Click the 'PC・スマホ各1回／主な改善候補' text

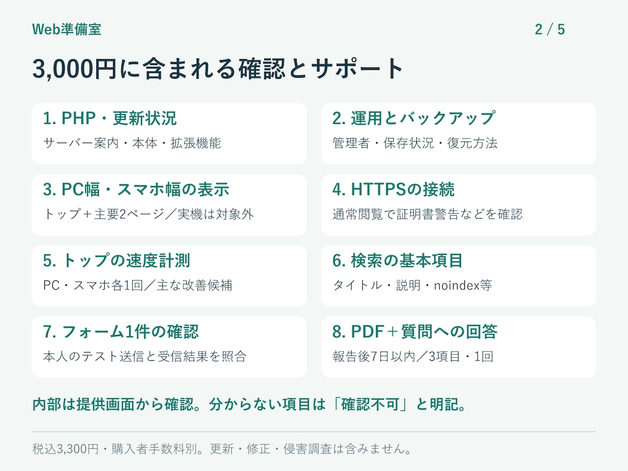(x=137, y=285)
